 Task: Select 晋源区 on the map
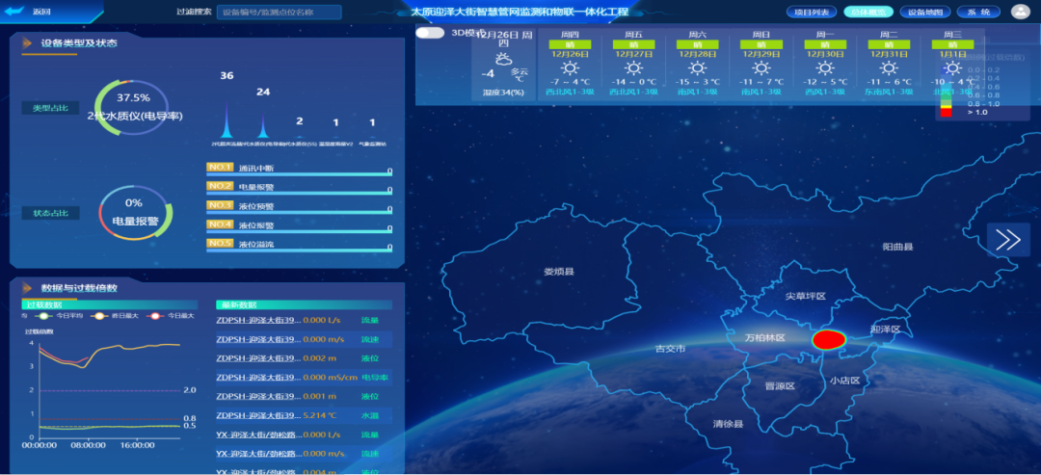click(x=780, y=385)
